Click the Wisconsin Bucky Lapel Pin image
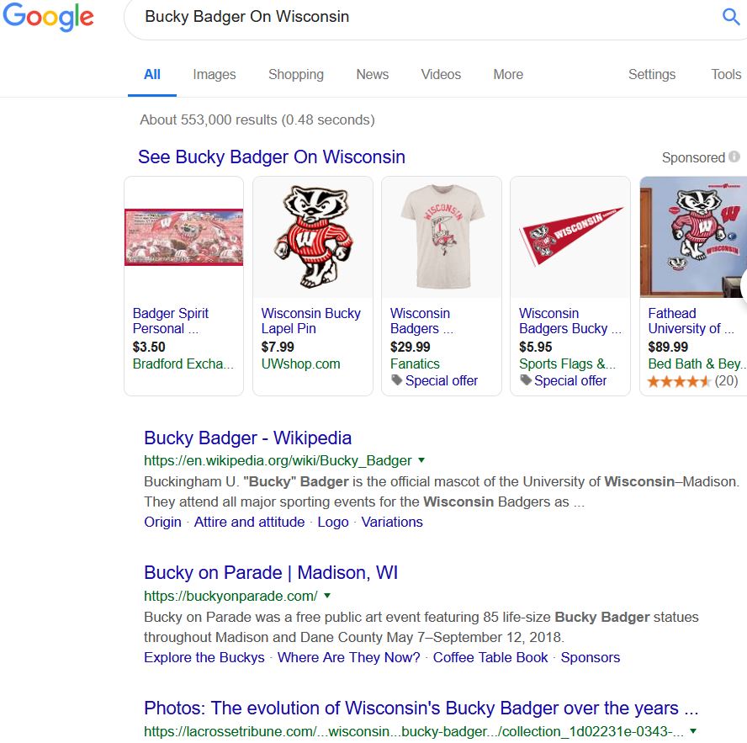This screenshot has height=743, width=747. coord(313,236)
